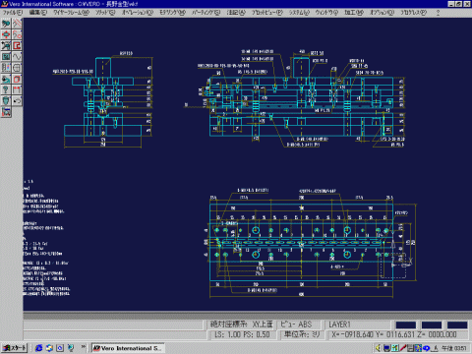Select the parallel red lines tool icon
The image size is (472, 354).
tap(17, 24)
